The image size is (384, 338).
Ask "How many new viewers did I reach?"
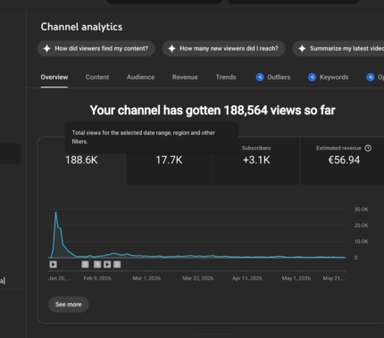[224, 48]
